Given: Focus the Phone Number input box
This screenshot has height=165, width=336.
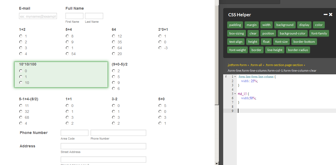Looking at the screenshot, I should pos(118,133).
